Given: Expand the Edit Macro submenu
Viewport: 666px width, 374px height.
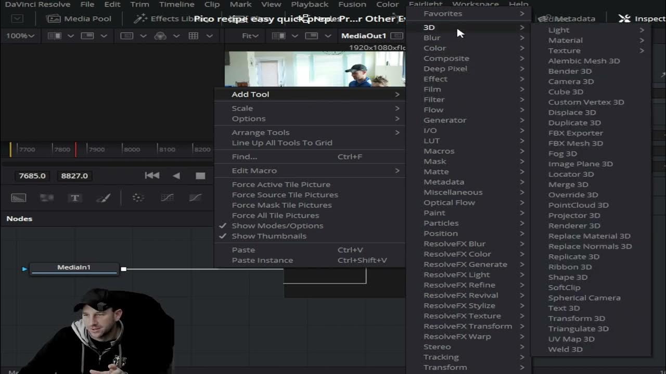Looking at the screenshot, I should tap(310, 170).
